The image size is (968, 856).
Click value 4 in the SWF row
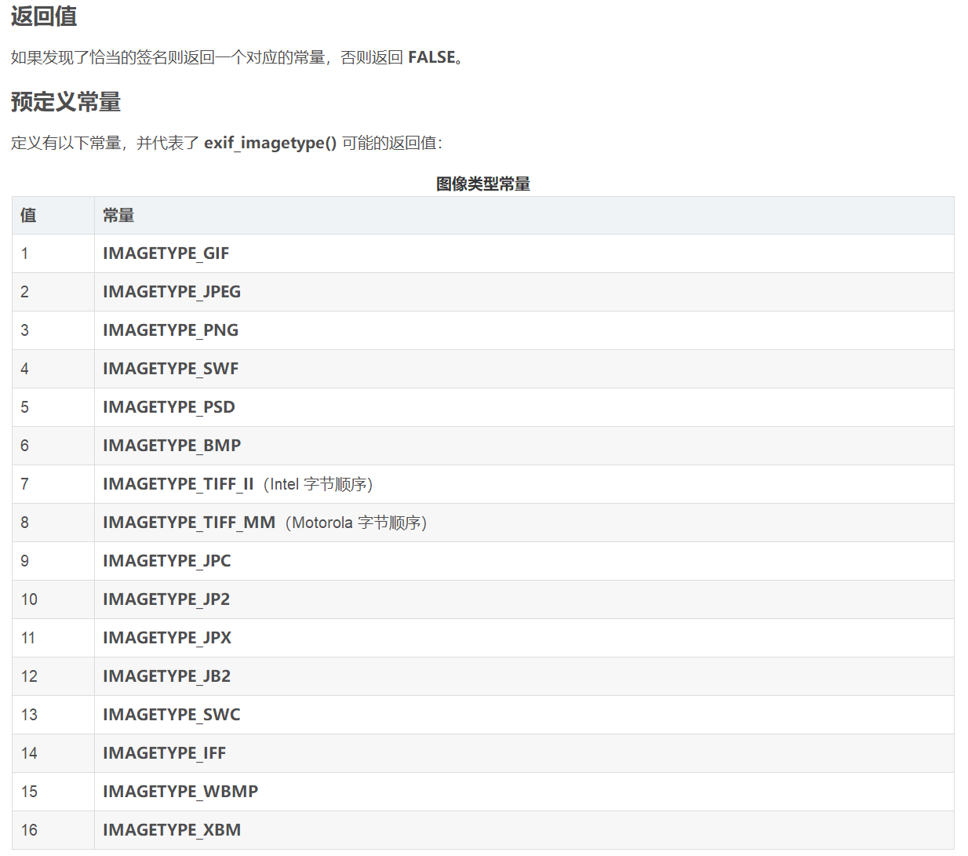pyautogui.click(x=24, y=369)
